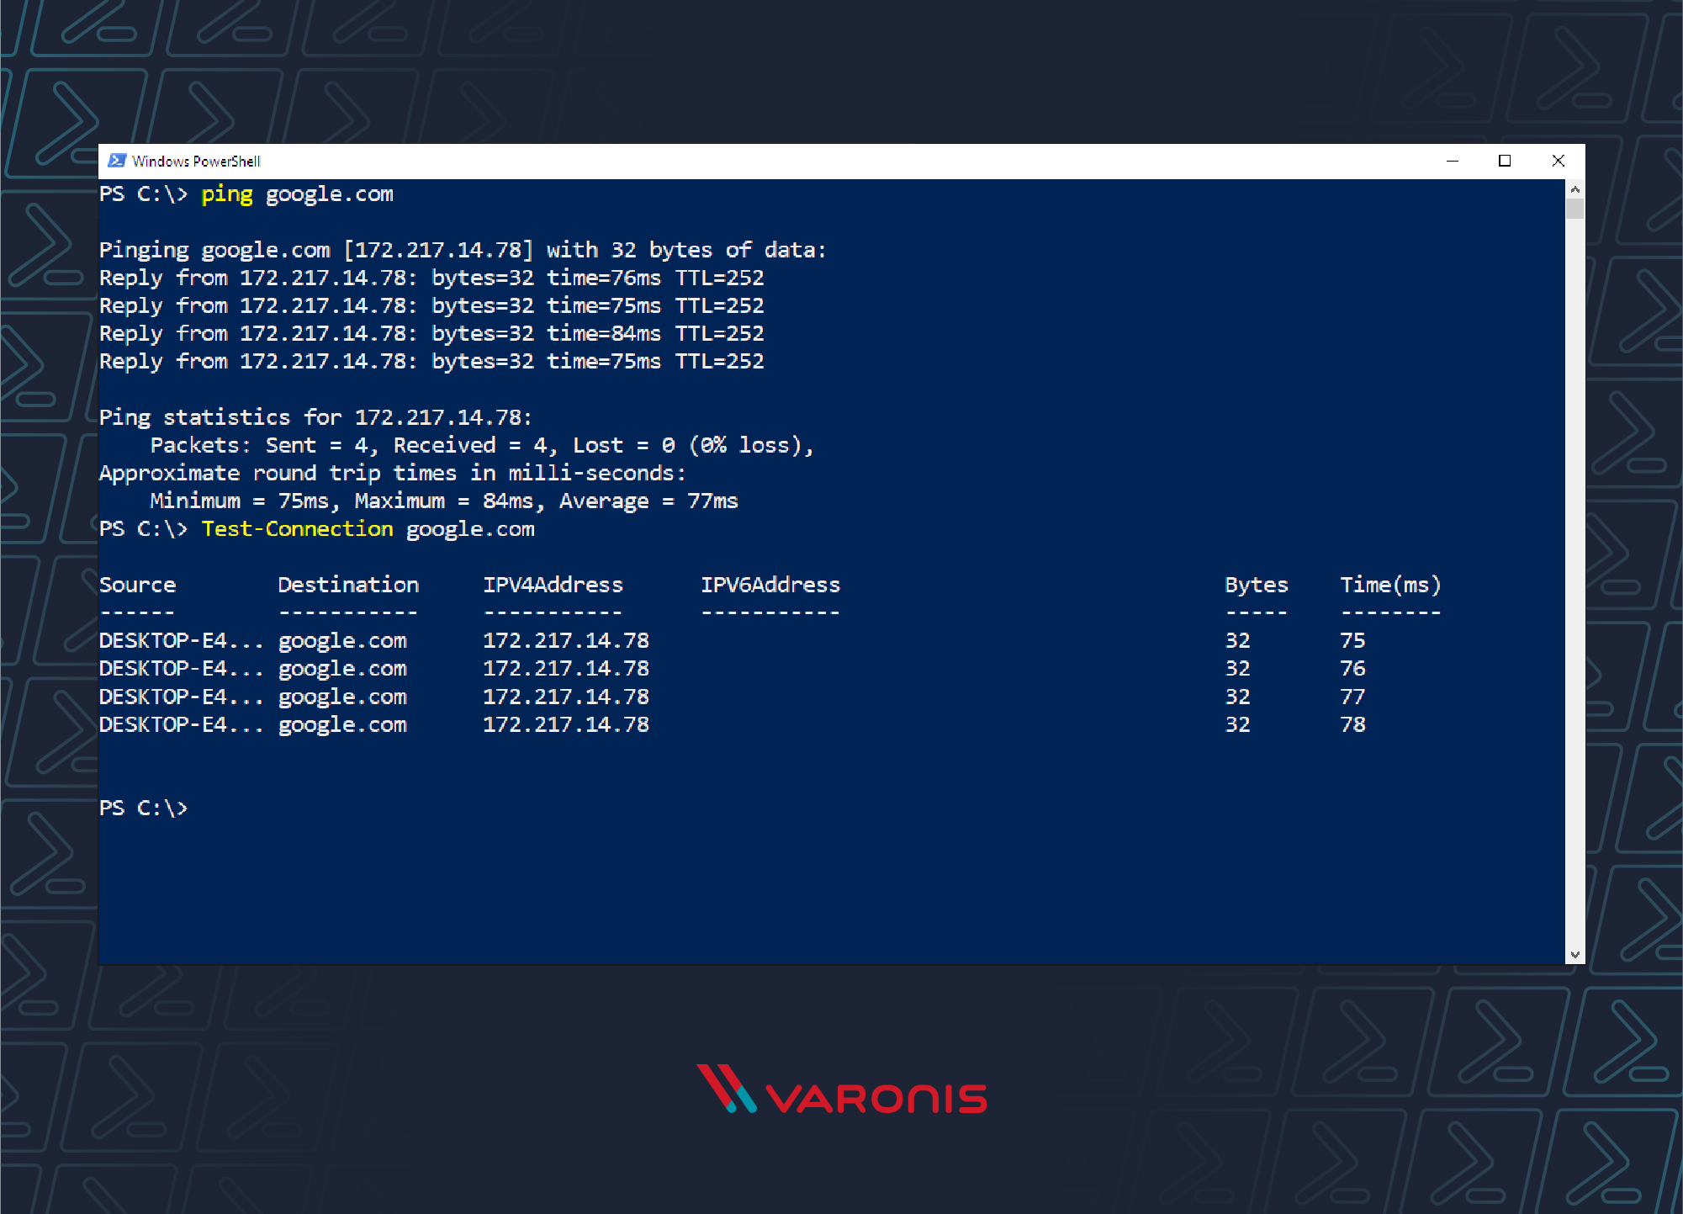Click the scrollbar up arrow
The width and height of the screenshot is (1683, 1214).
1574,188
